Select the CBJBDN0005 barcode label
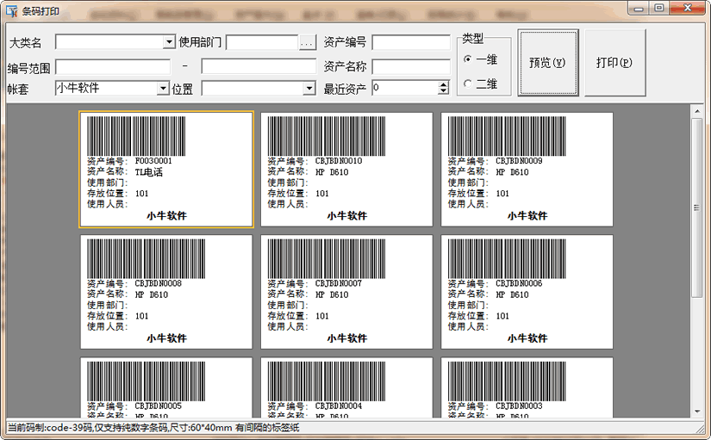 166,387
